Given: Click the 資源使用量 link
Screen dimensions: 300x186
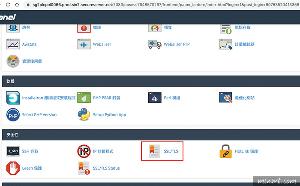Looking at the screenshot, I should click(x=32, y=61).
